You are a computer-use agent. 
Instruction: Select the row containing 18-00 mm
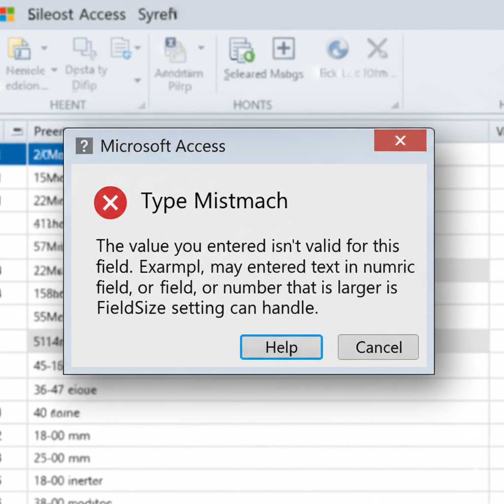[x=62, y=436]
